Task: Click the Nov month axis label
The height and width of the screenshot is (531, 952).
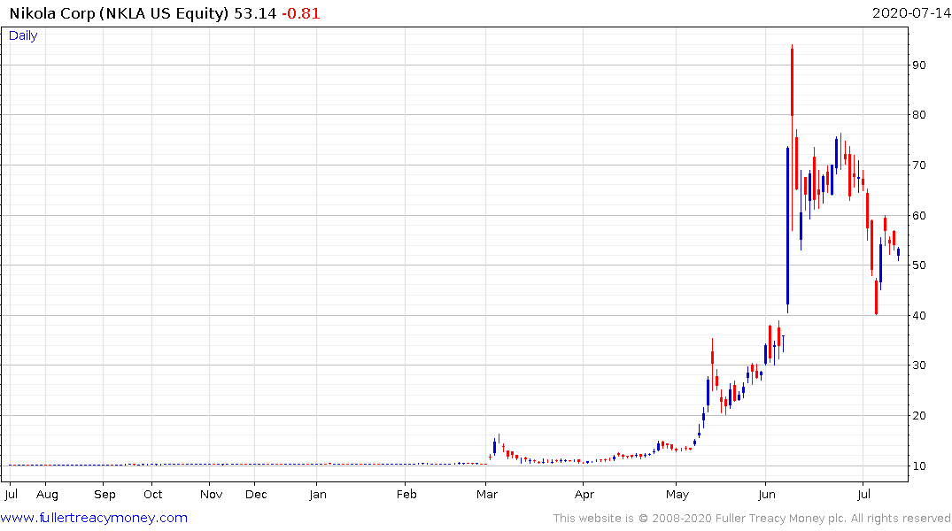Action: click(212, 495)
